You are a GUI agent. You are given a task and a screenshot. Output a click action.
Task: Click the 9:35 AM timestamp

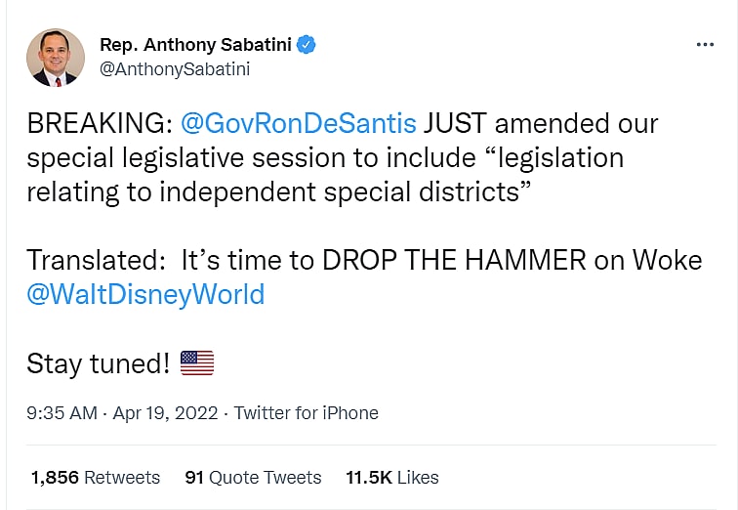(62, 413)
